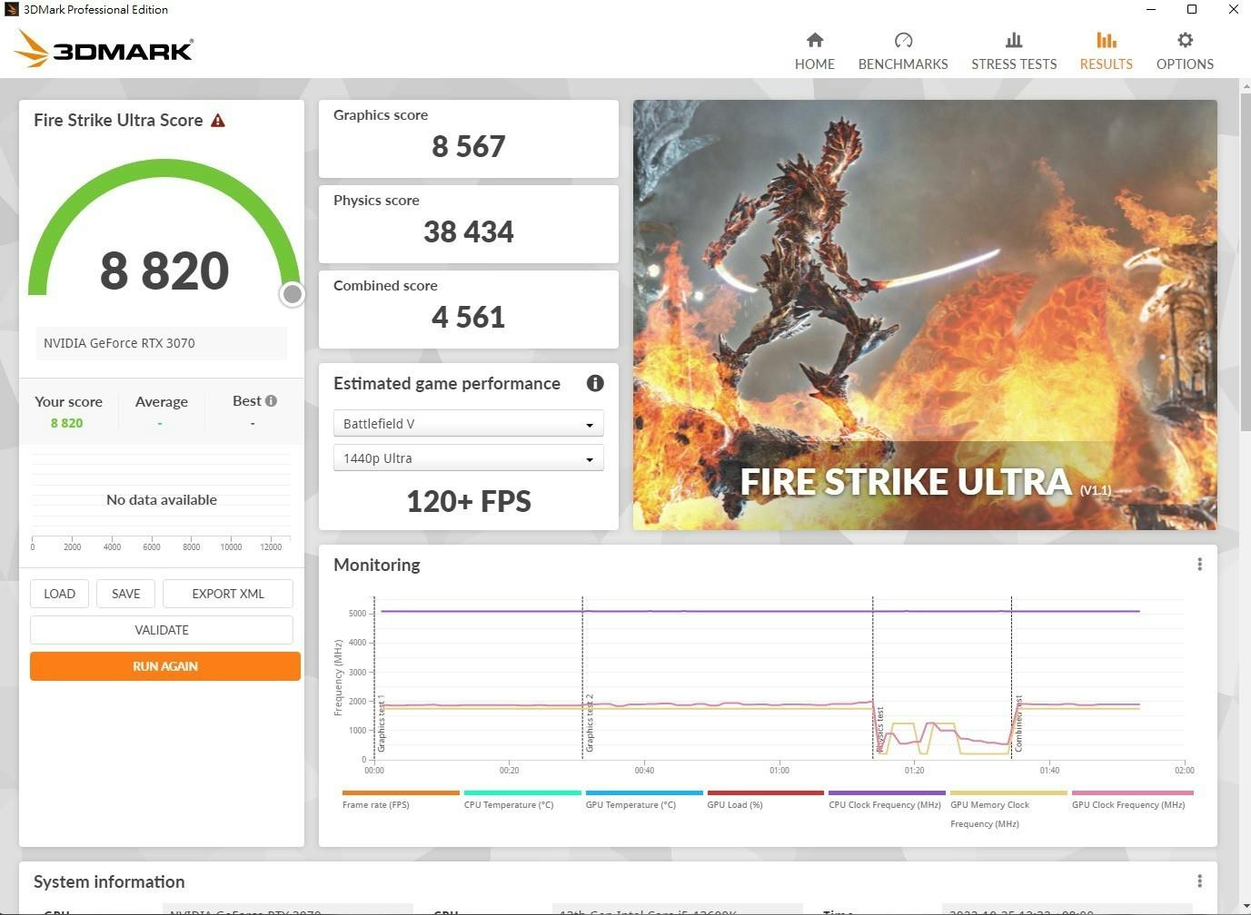
Task: Select the RESULTS tab
Action: [1106, 52]
